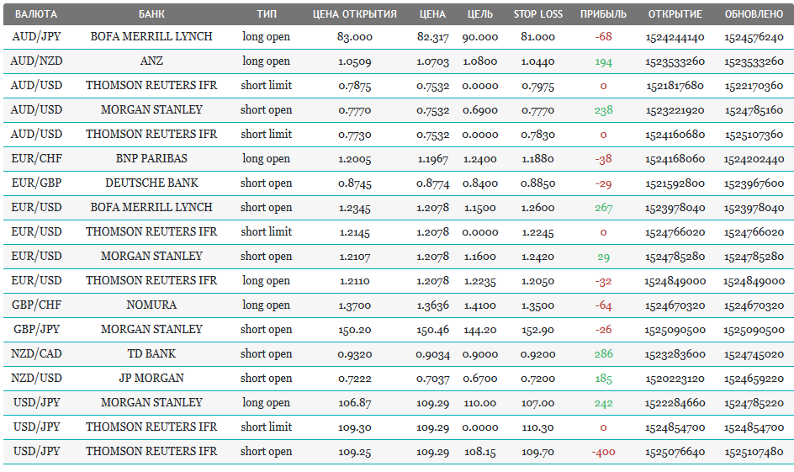
Task: Select the AUD/JPY currency pair cell
Action: coord(36,36)
